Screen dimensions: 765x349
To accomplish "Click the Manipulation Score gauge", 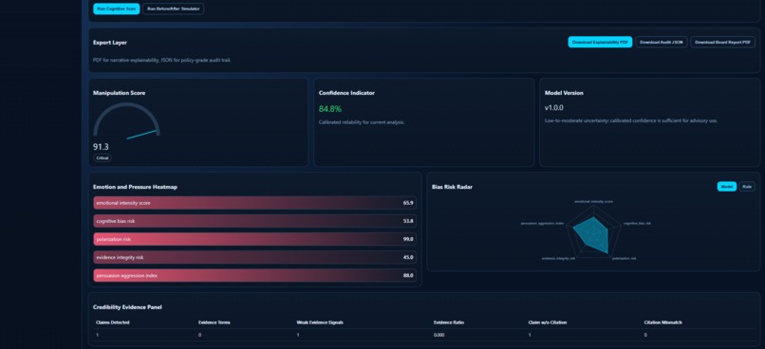I will (x=126, y=120).
